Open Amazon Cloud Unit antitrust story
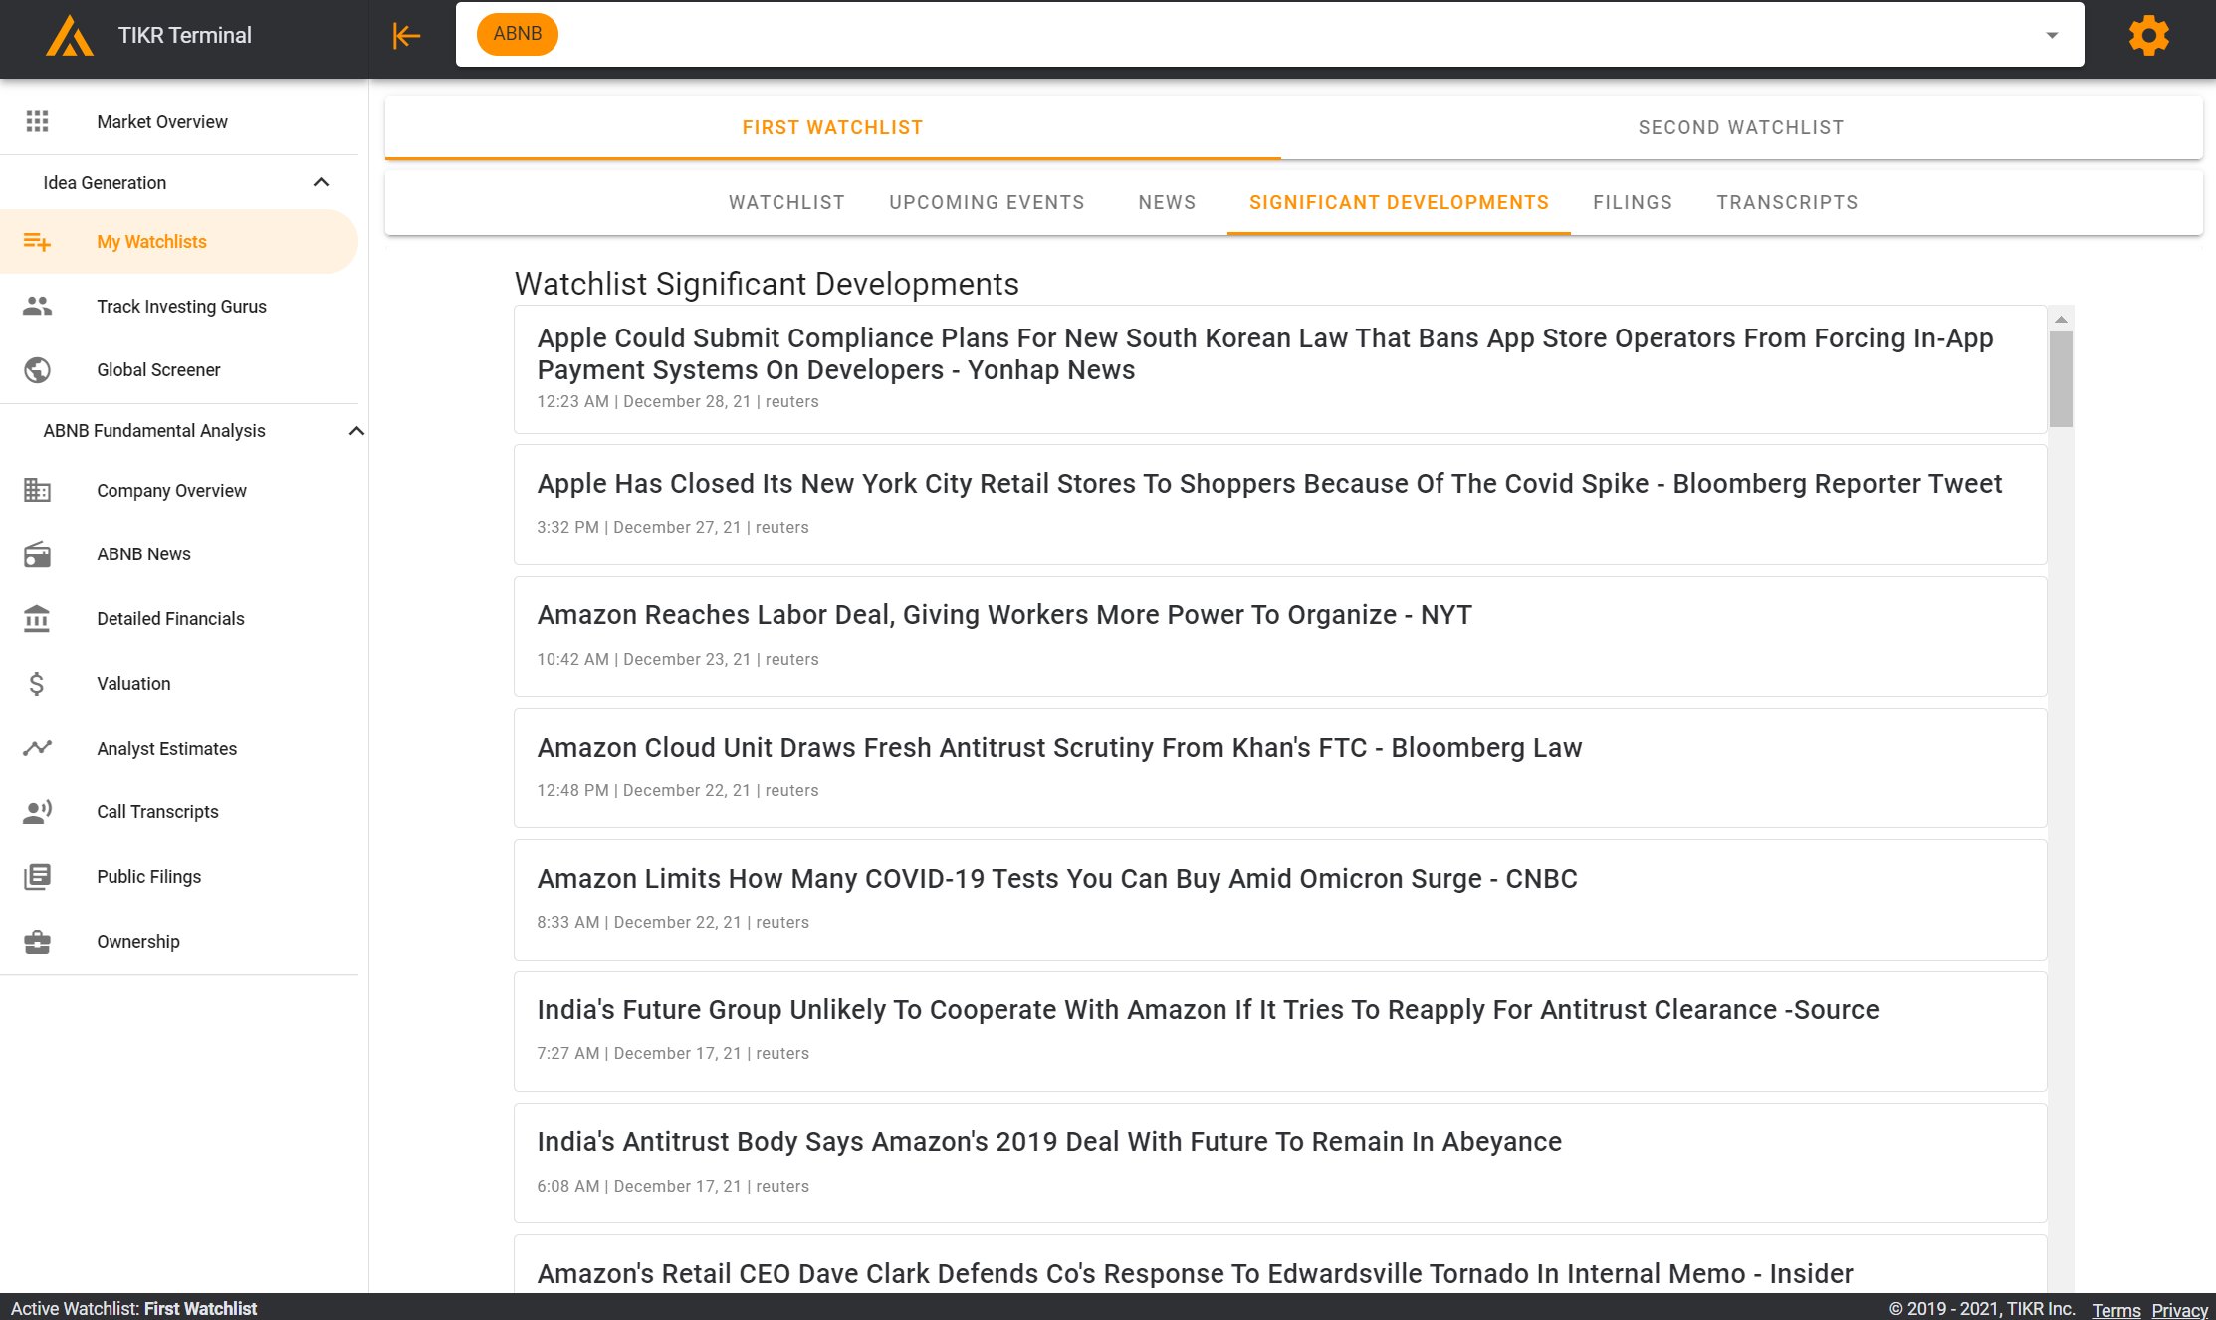 (1280, 768)
